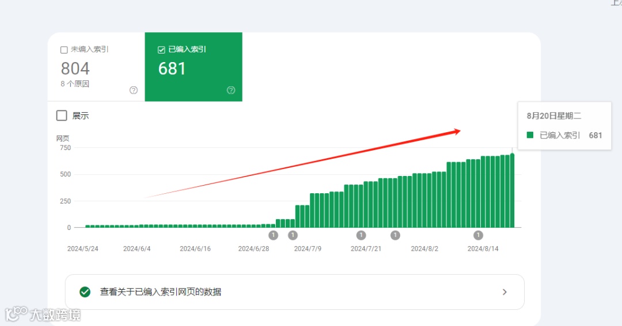The width and height of the screenshot is (622, 326).
Task: Select the green 已编入索引 681 tab
Action: [x=194, y=67]
